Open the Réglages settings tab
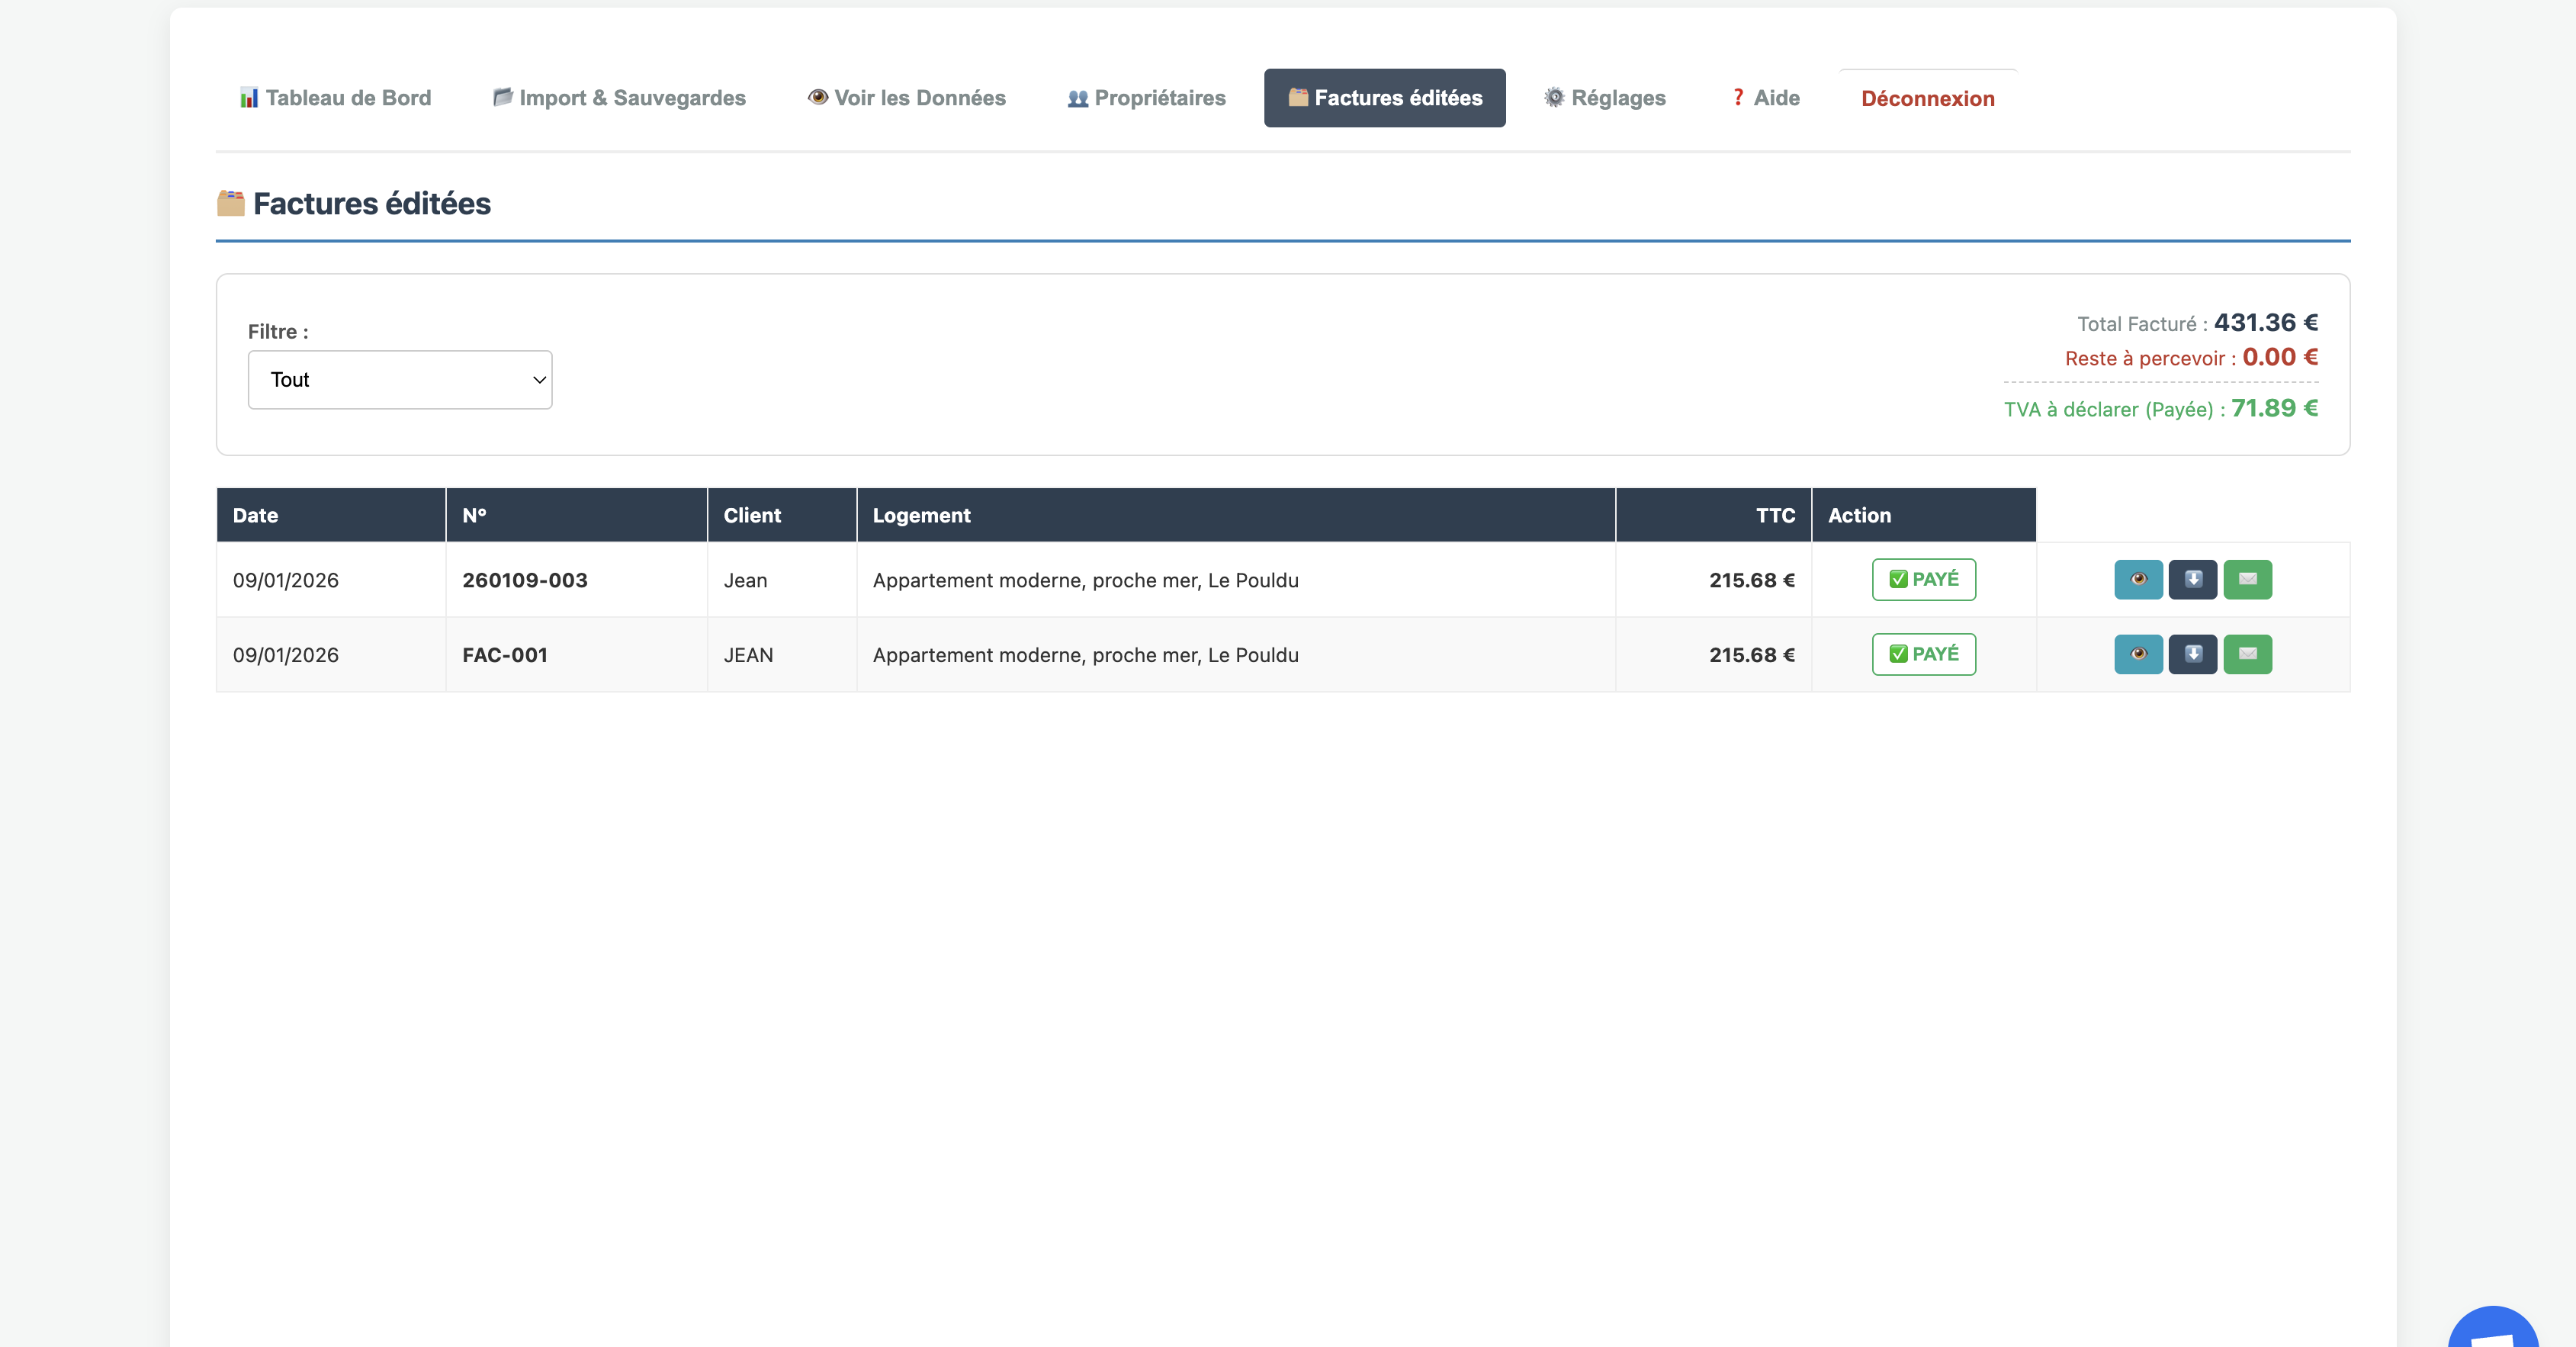The height and width of the screenshot is (1347, 2576). pyautogui.click(x=1604, y=98)
